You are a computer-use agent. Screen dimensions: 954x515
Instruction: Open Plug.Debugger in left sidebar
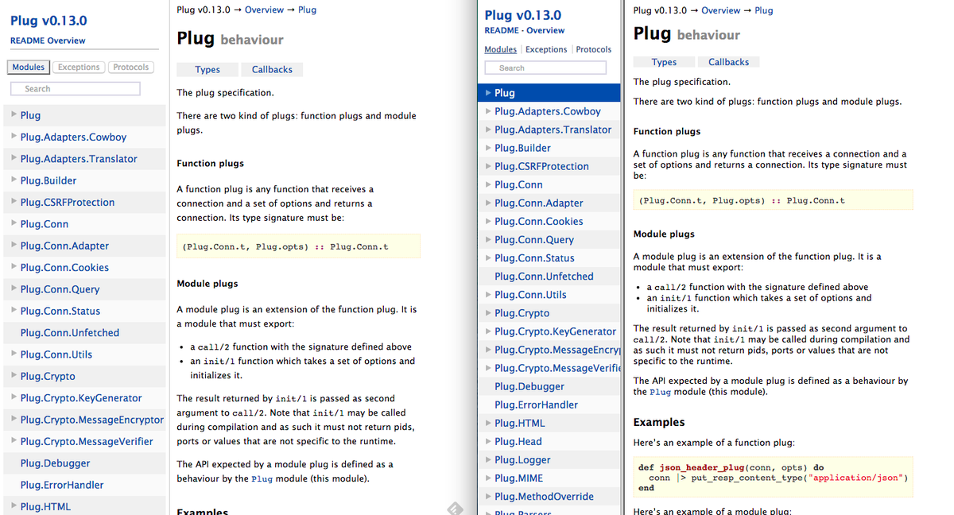click(55, 463)
